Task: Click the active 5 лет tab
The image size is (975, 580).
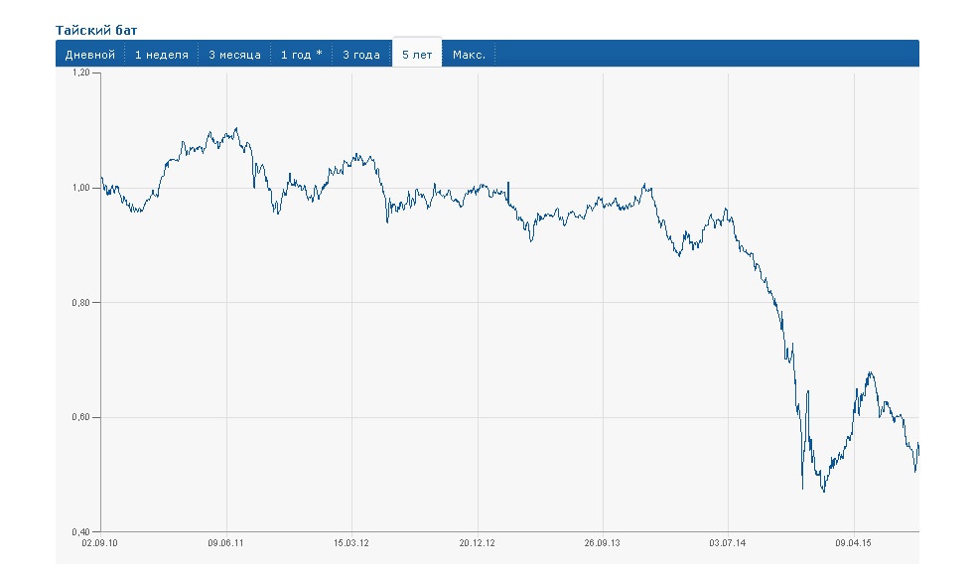Action: (x=417, y=55)
